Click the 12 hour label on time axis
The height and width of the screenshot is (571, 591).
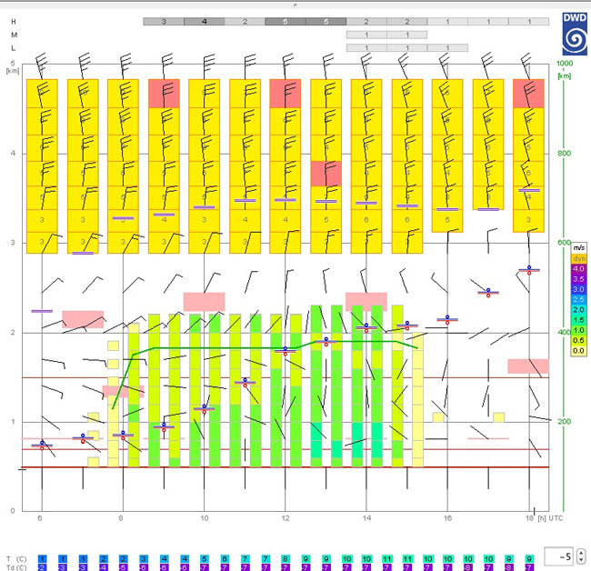pyautogui.click(x=285, y=518)
